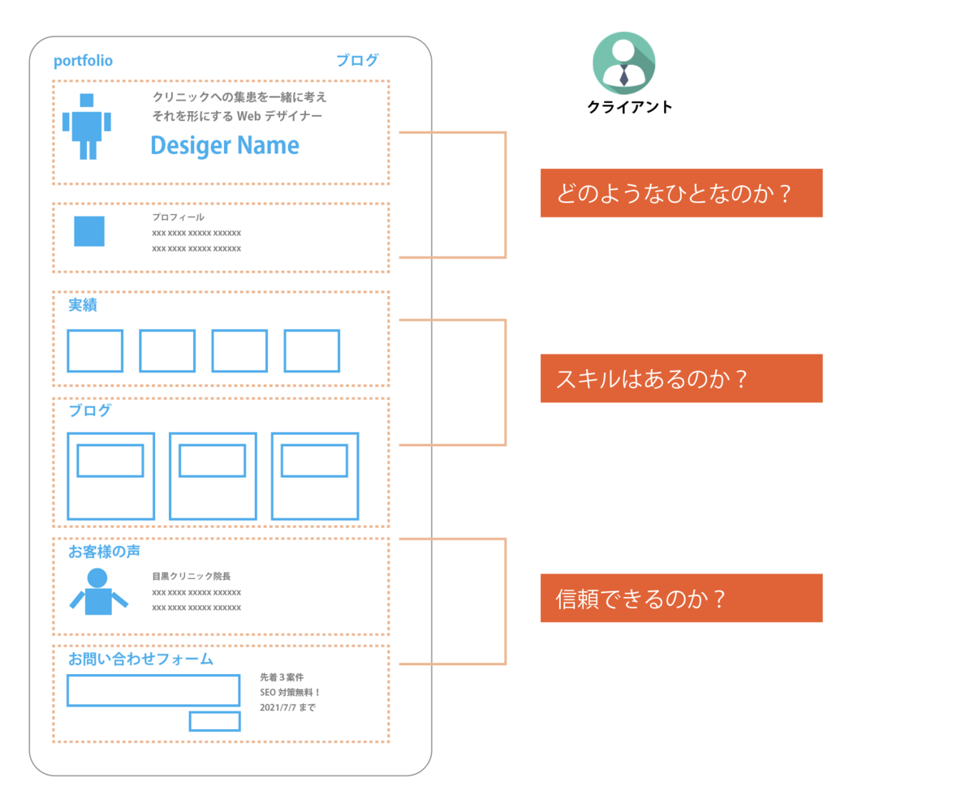Open the ブログ link in the top navigation
Image resolution: width=974 pixels, height=799 pixels.
[357, 60]
